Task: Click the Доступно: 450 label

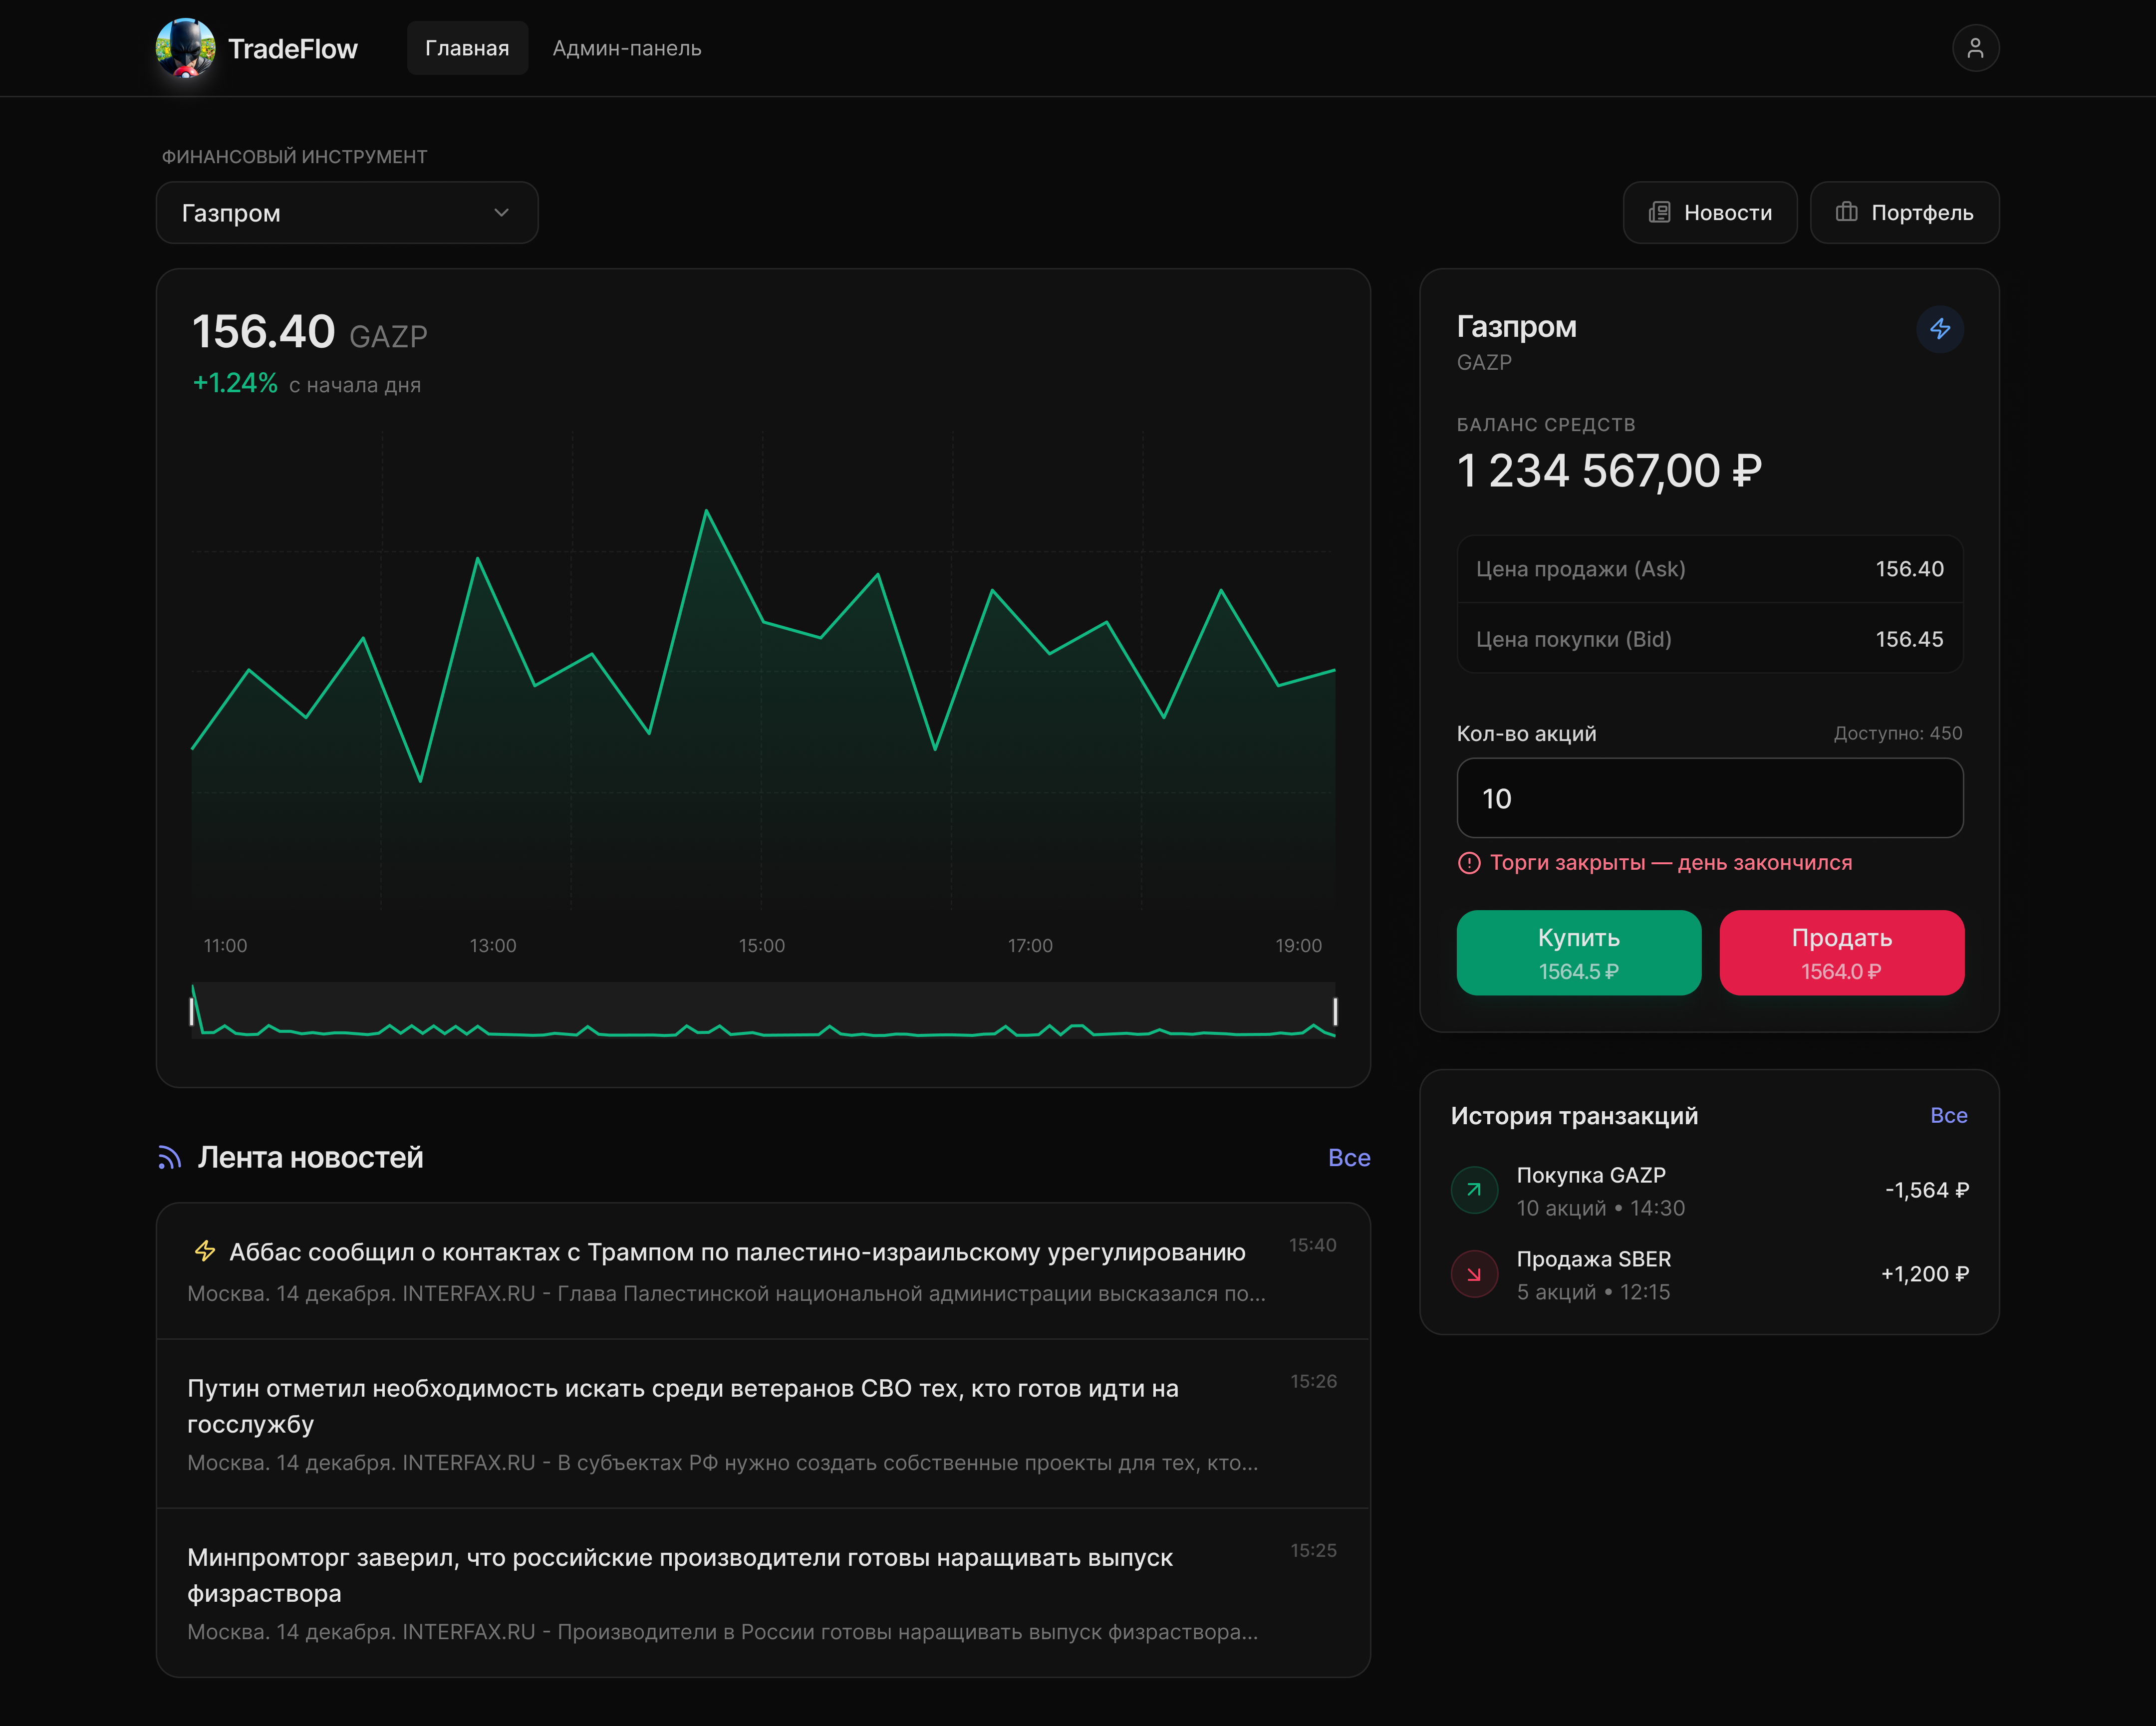Action: 1897,733
